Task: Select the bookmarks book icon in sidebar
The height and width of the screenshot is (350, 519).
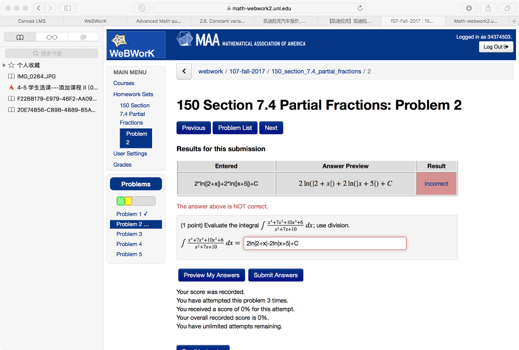Action: pos(20,37)
